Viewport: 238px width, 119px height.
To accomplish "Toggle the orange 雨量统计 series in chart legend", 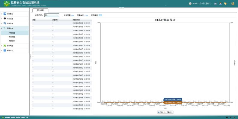I will pos(168,112).
